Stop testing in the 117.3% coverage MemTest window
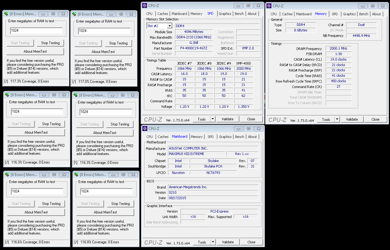Screen dimensions: 390x250 (51, 43)
